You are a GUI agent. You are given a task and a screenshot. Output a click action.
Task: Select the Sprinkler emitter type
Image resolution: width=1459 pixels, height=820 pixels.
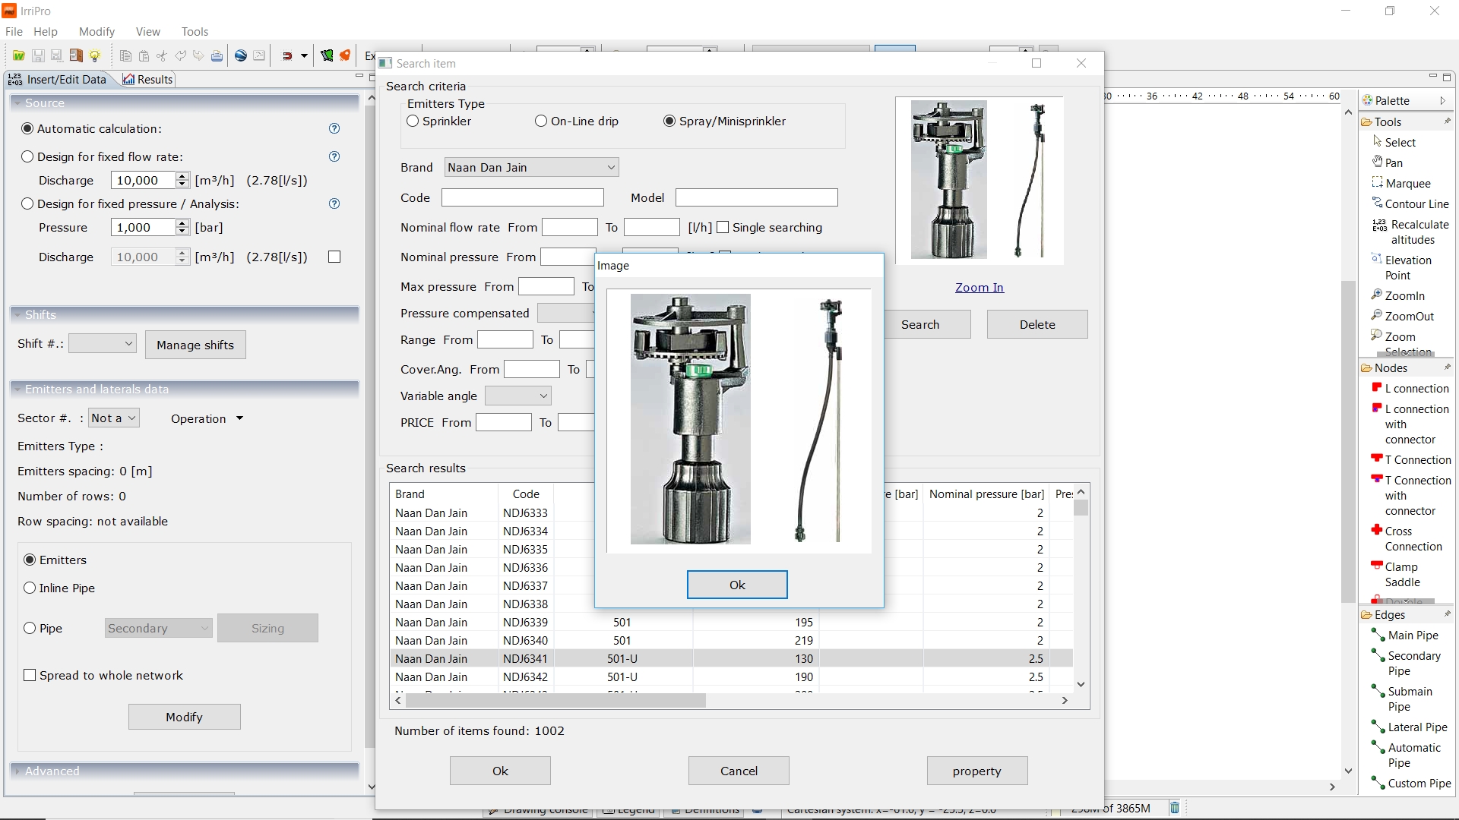tap(413, 121)
